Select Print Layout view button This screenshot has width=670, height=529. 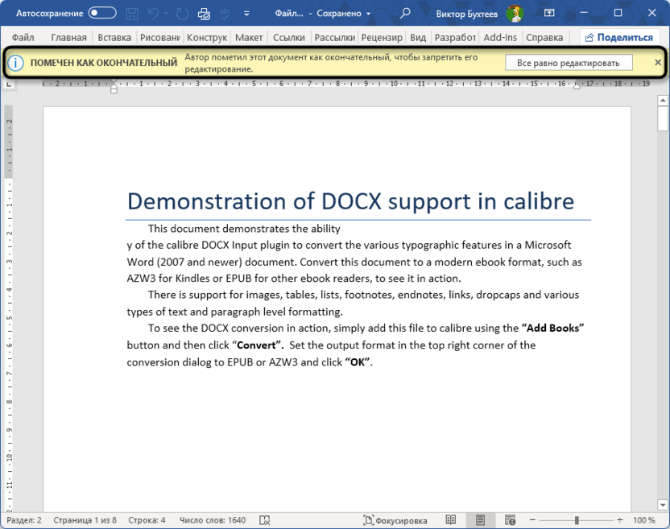tap(480, 520)
